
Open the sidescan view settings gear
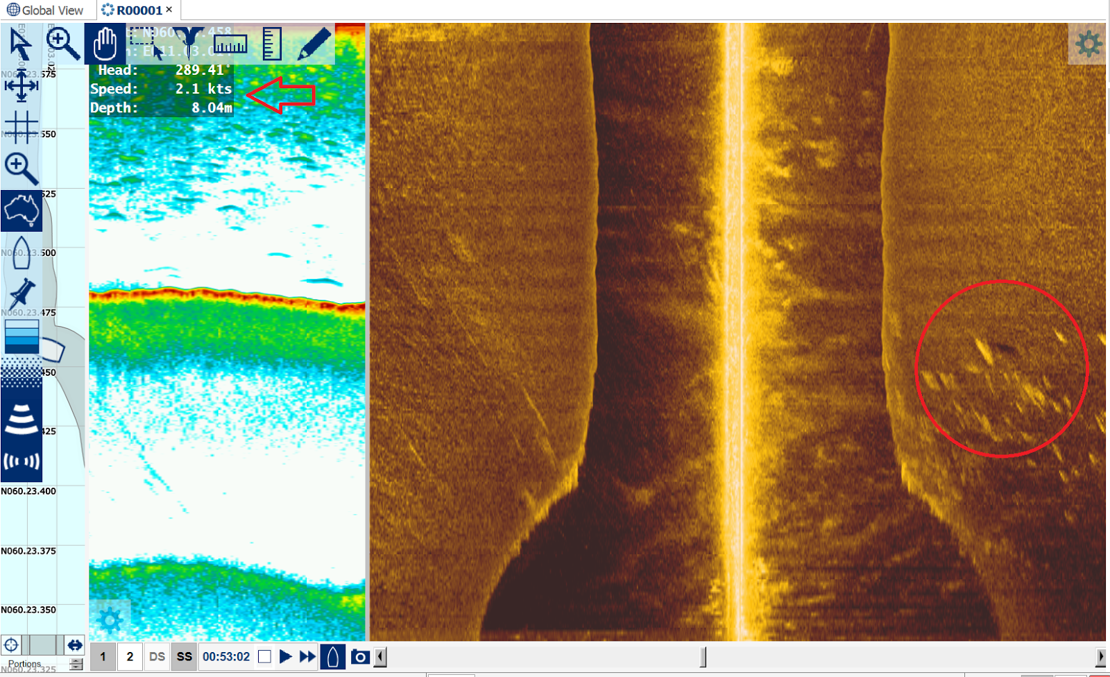[x=1087, y=44]
